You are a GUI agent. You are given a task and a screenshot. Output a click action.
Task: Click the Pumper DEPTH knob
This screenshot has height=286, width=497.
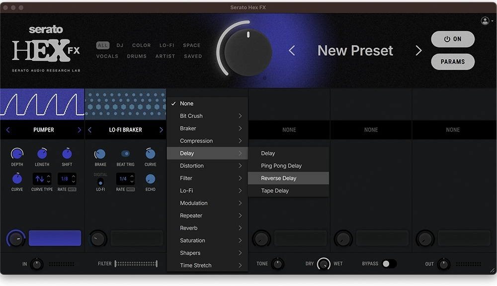pos(17,154)
